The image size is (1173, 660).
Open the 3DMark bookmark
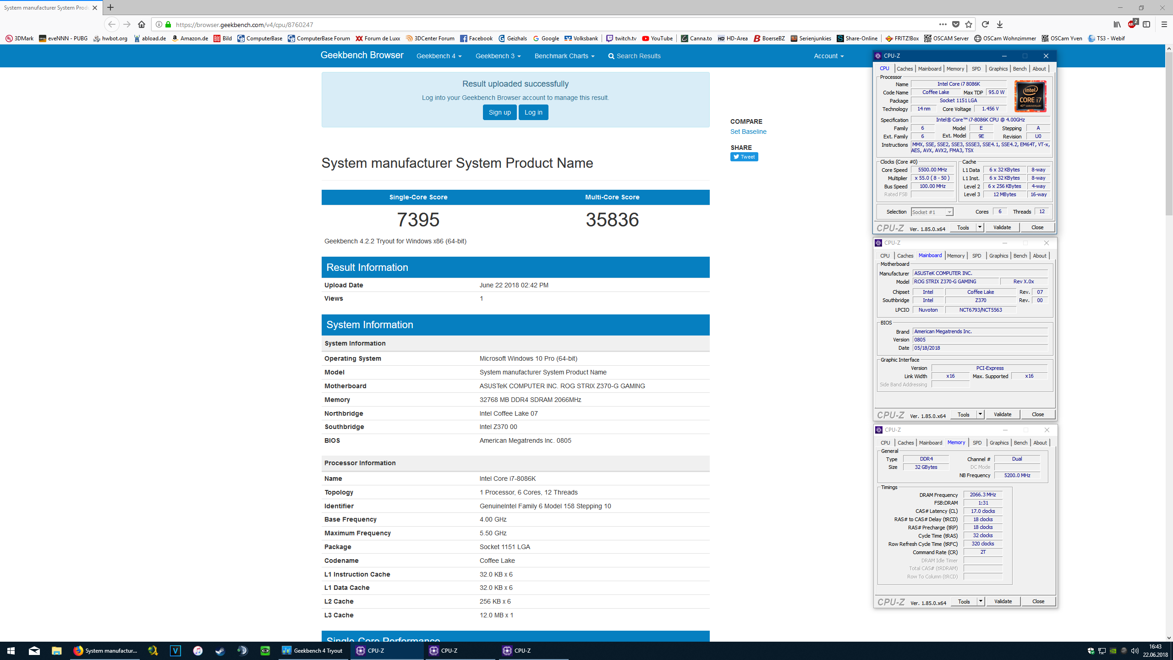coord(19,38)
